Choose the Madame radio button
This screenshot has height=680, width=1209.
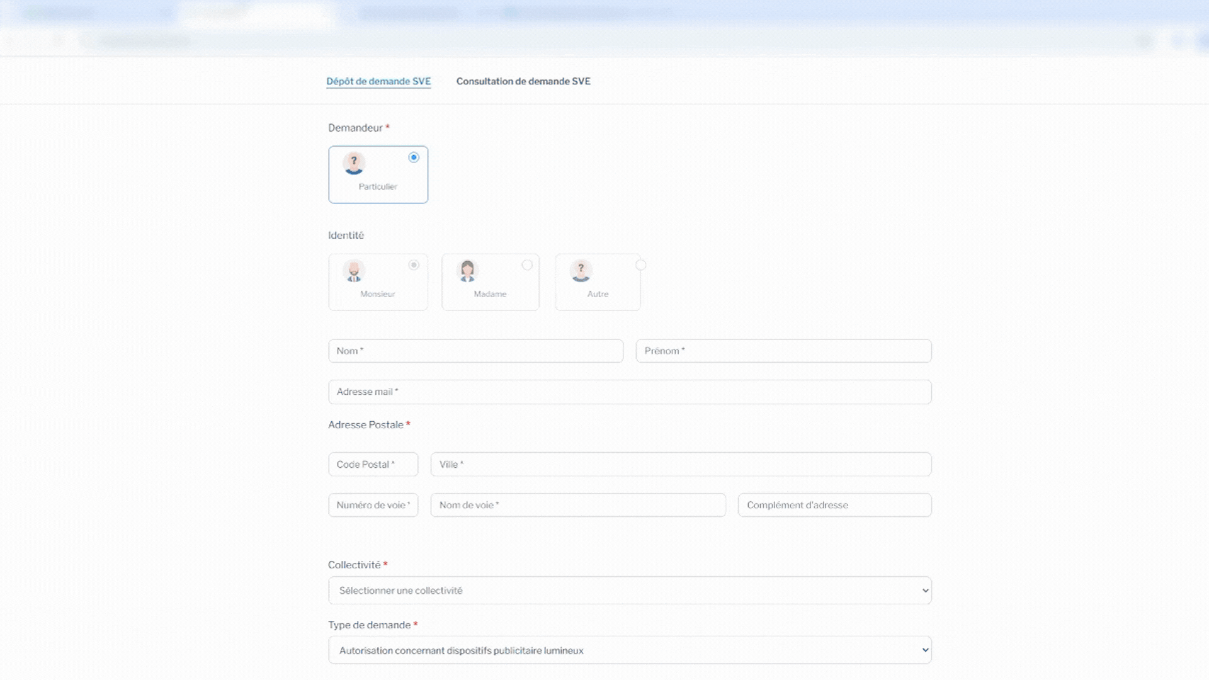[x=527, y=265]
